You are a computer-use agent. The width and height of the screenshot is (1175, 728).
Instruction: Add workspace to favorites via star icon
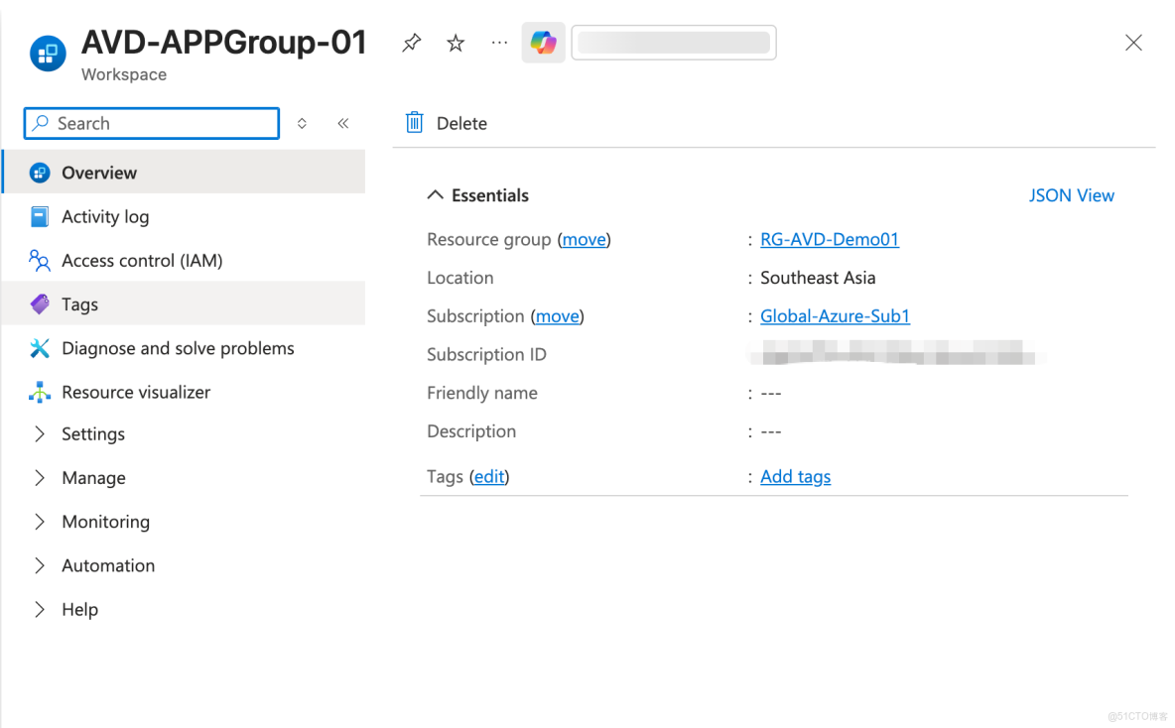point(455,43)
